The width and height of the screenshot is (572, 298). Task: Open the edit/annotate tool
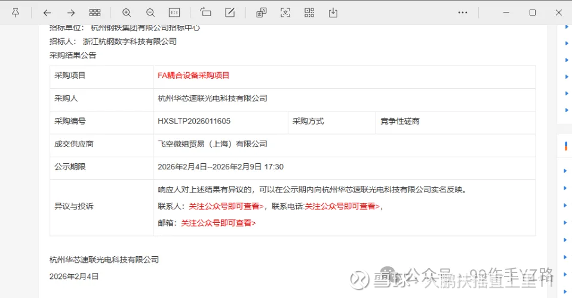230,13
